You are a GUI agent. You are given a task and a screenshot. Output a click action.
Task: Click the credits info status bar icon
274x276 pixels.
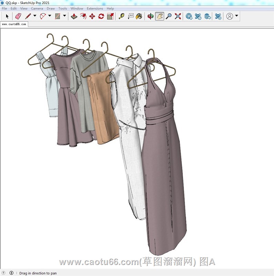pyautogui.click(x=11, y=273)
